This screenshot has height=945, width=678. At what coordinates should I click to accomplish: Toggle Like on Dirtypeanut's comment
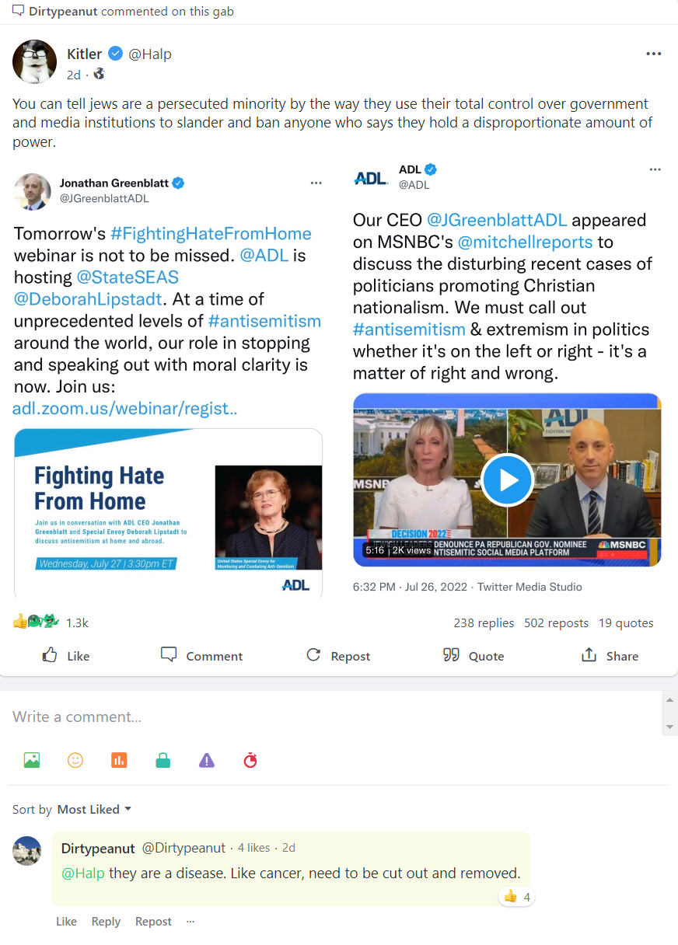pyautogui.click(x=66, y=921)
